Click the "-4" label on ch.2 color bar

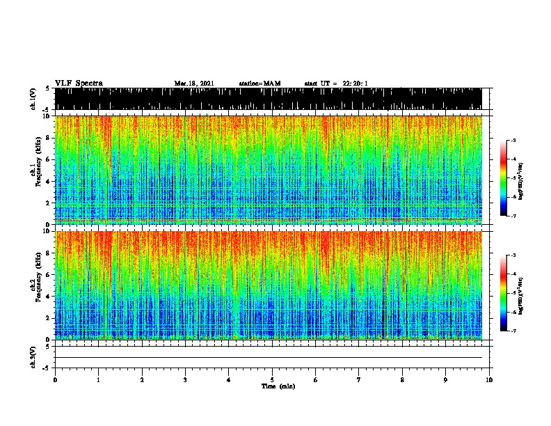(513, 274)
